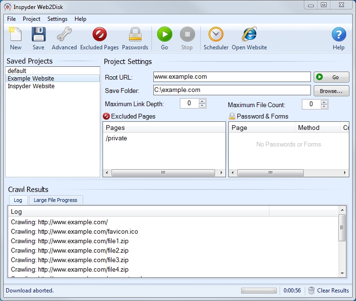Viewport: 356px width, 301px height.
Task: Click Inspyder spider icon in title bar
Action: coord(8,7)
